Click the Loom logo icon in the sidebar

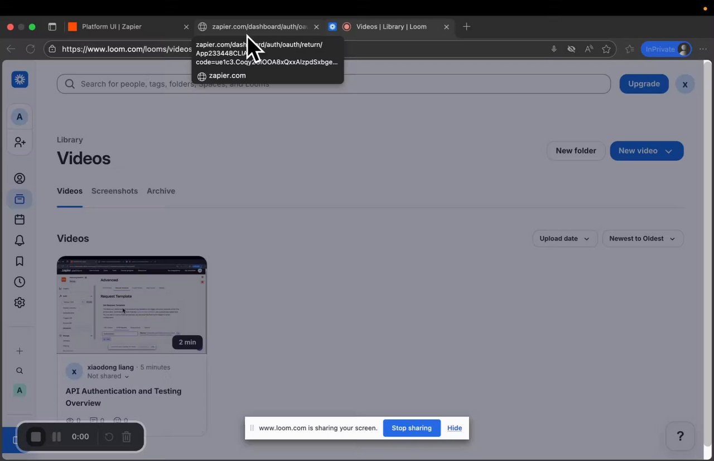tap(20, 80)
